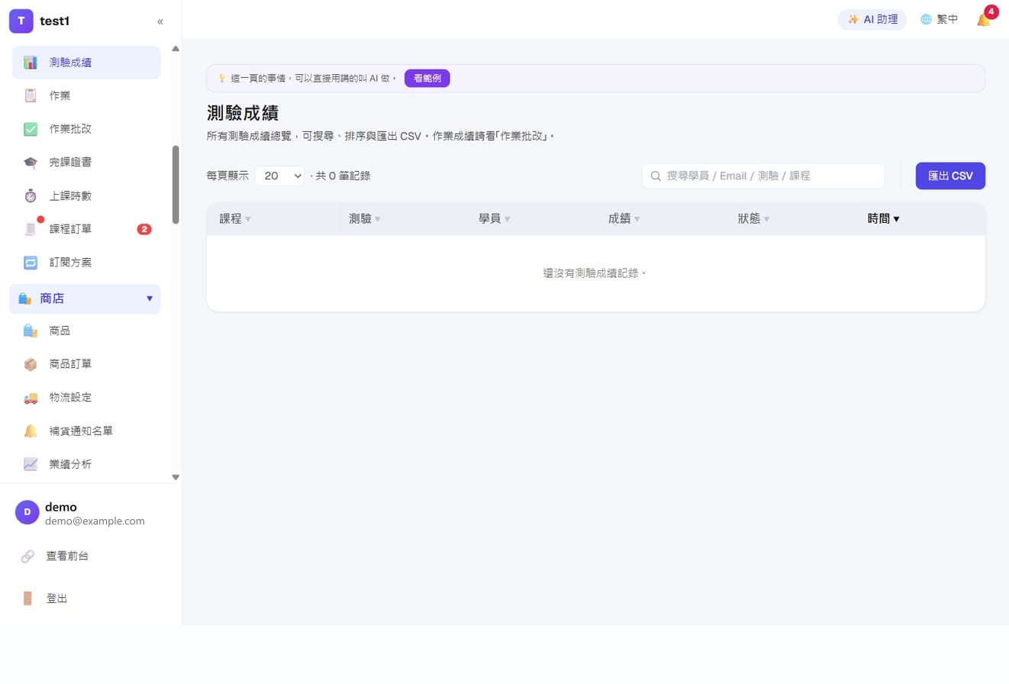Sort table by 狀態 column

coord(754,219)
